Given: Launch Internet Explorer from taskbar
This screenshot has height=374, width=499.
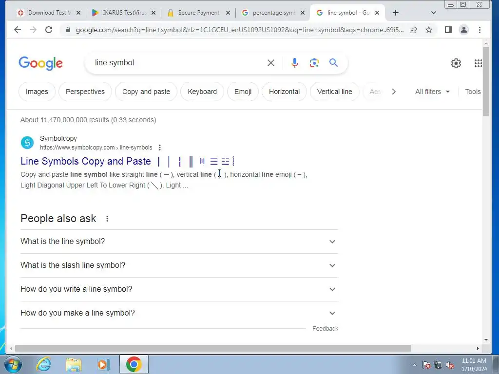Looking at the screenshot, I should (43, 364).
